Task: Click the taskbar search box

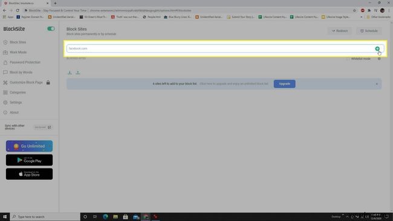Action: [45, 217]
